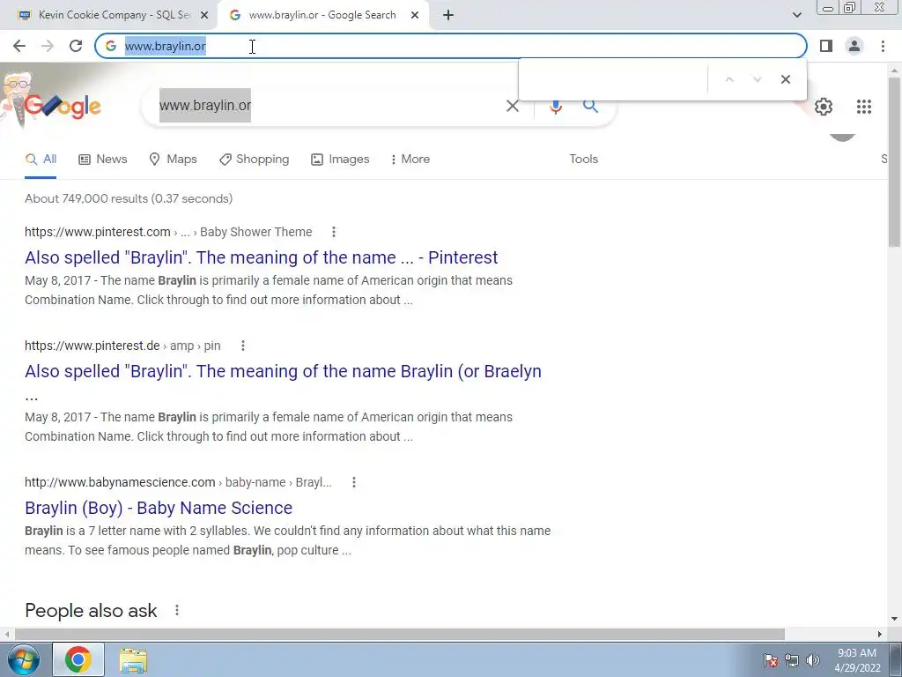Viewport: 902px width, 677px height.
Task: Click About 749,000 results text
Action: [129, 198]
